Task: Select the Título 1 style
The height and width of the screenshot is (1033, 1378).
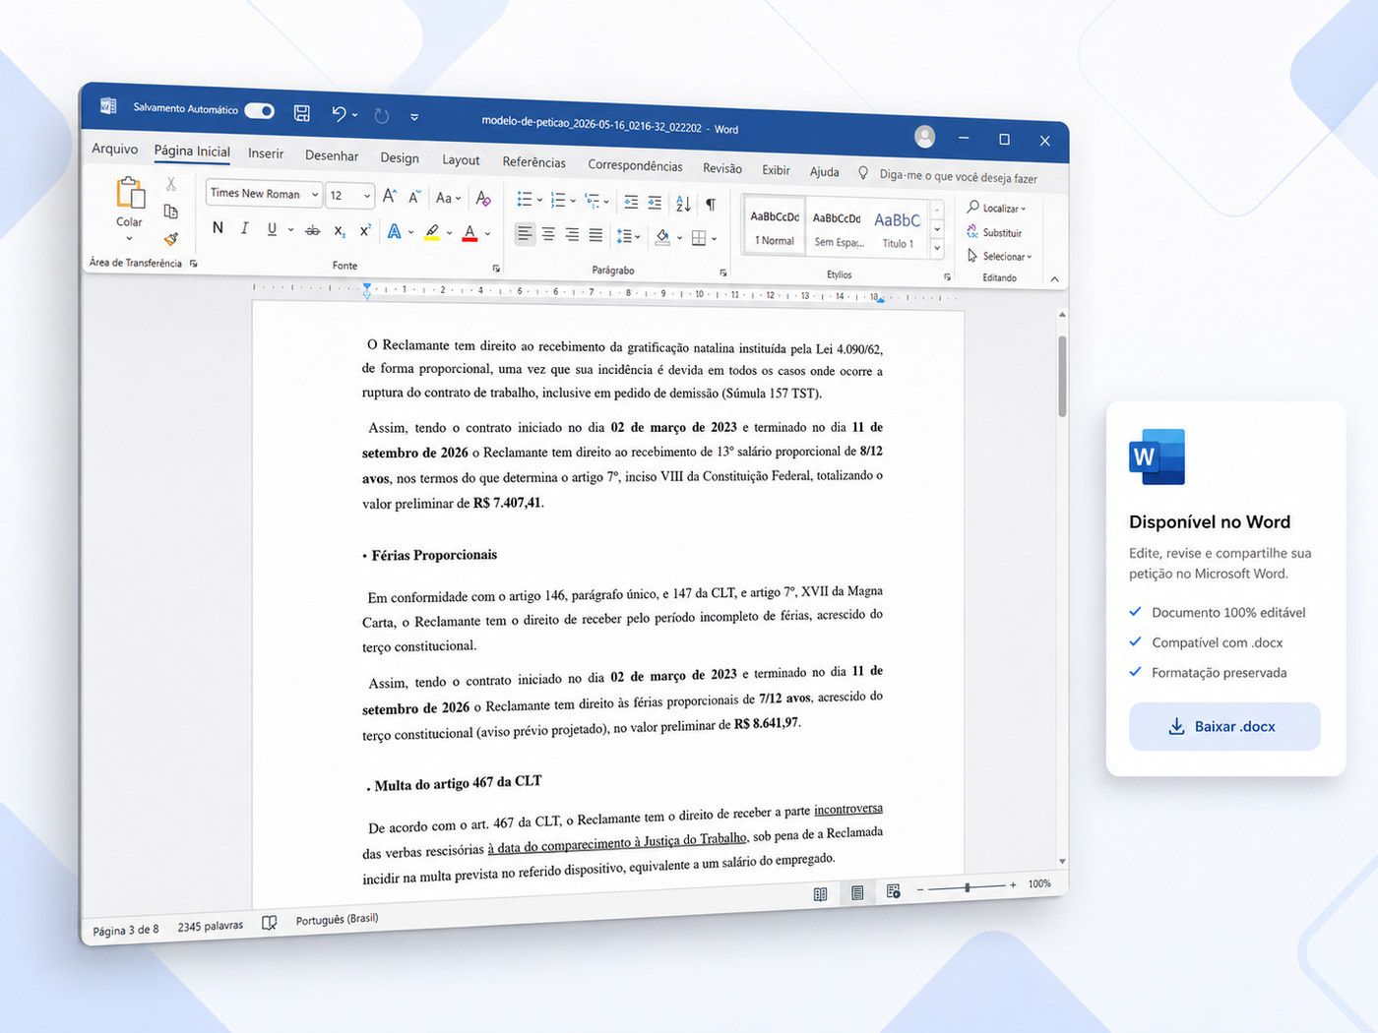Action: (898, 231)
